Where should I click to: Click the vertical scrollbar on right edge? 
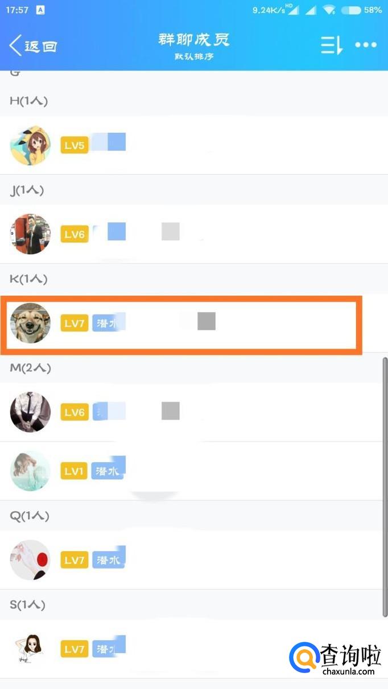(x=385, y=487)
